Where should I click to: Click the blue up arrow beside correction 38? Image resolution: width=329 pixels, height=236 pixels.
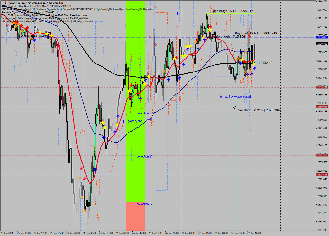coord(151,119)
